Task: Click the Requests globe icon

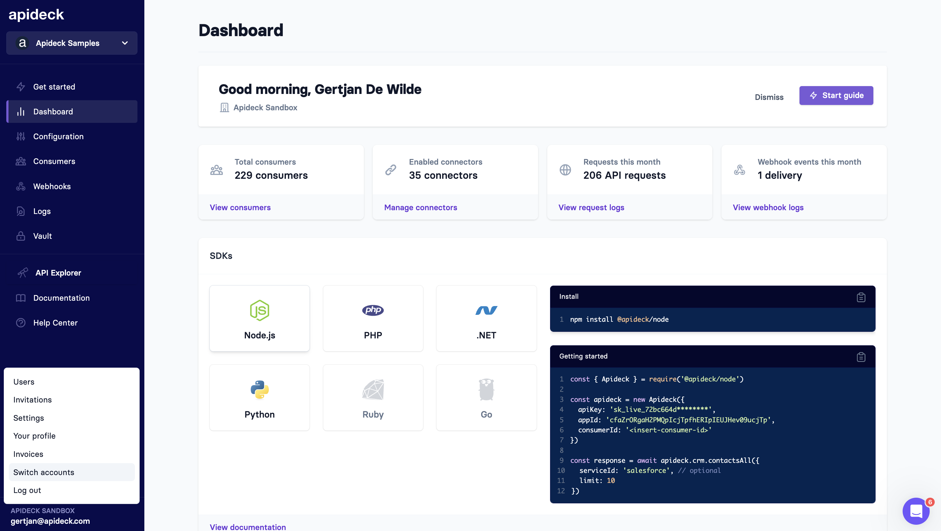Action: click(x=565, y=170)
